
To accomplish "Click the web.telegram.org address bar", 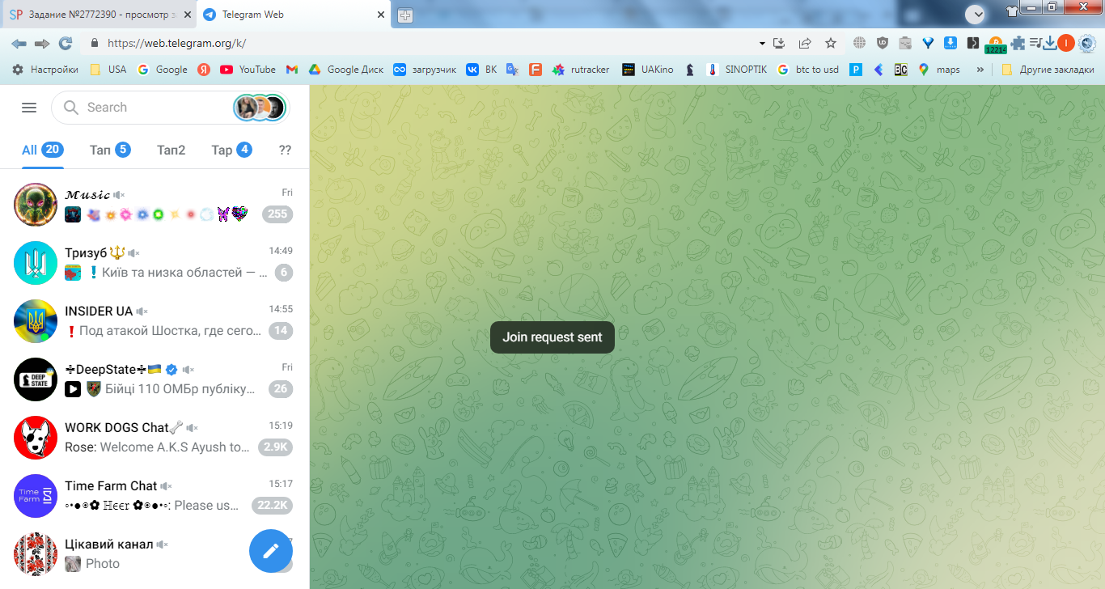I will click(421, 44).
